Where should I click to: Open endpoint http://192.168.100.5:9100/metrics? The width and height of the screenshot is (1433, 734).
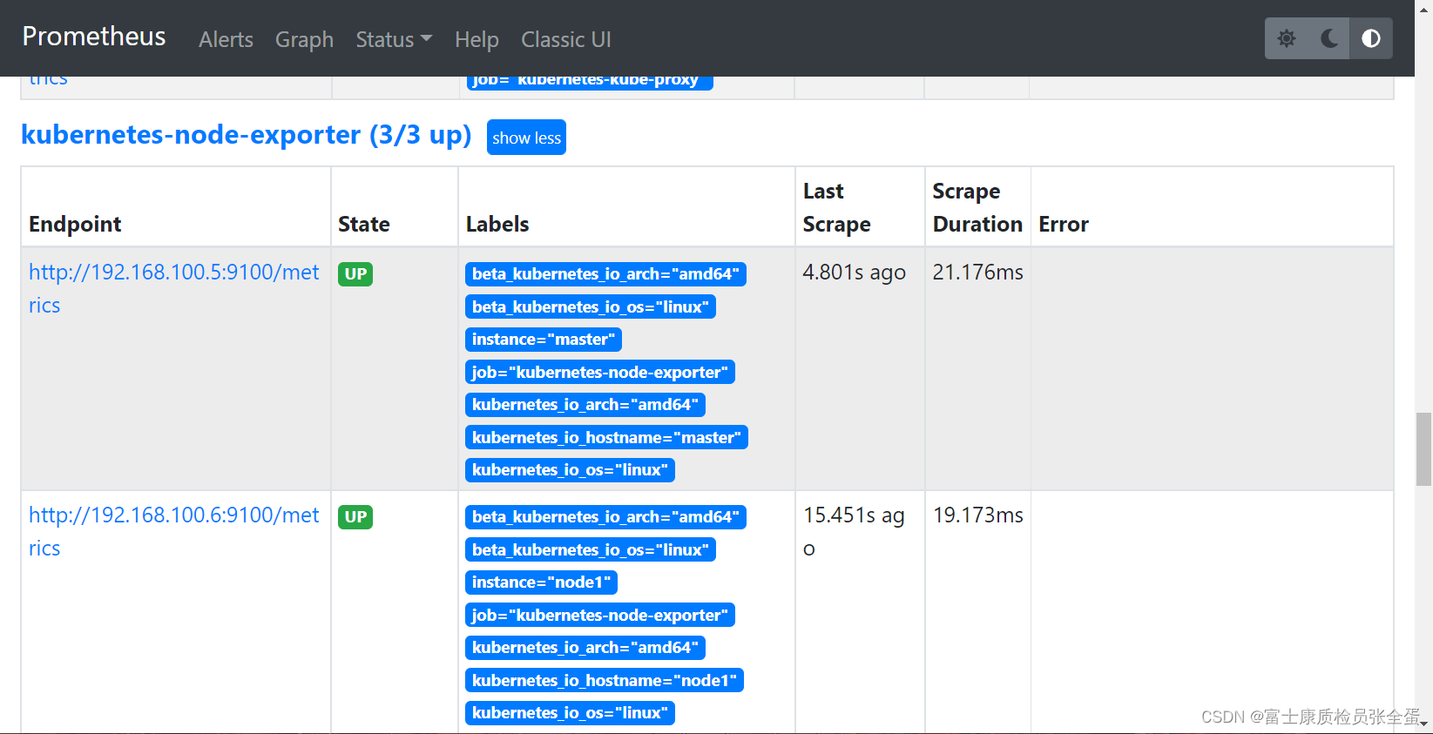click(174, 288)
